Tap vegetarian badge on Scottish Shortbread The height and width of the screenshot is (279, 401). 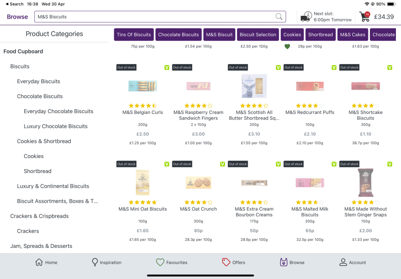278,67
